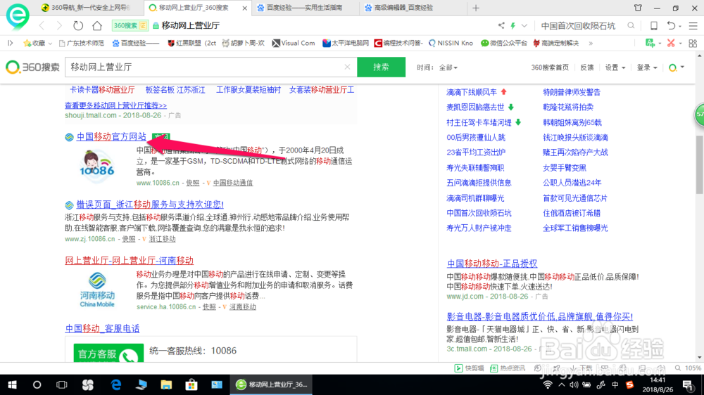The width and height of the screenshot is (704, 395).
Task: Click the red scissors screenshot icon
Action: click(x=671, y=43)
